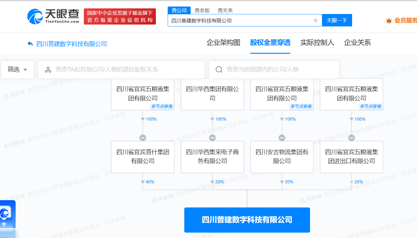Select the 四川安吉物流集团有限公司 node

pos(282,157)
